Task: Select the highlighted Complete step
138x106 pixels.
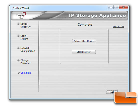Action: (26, 73)
